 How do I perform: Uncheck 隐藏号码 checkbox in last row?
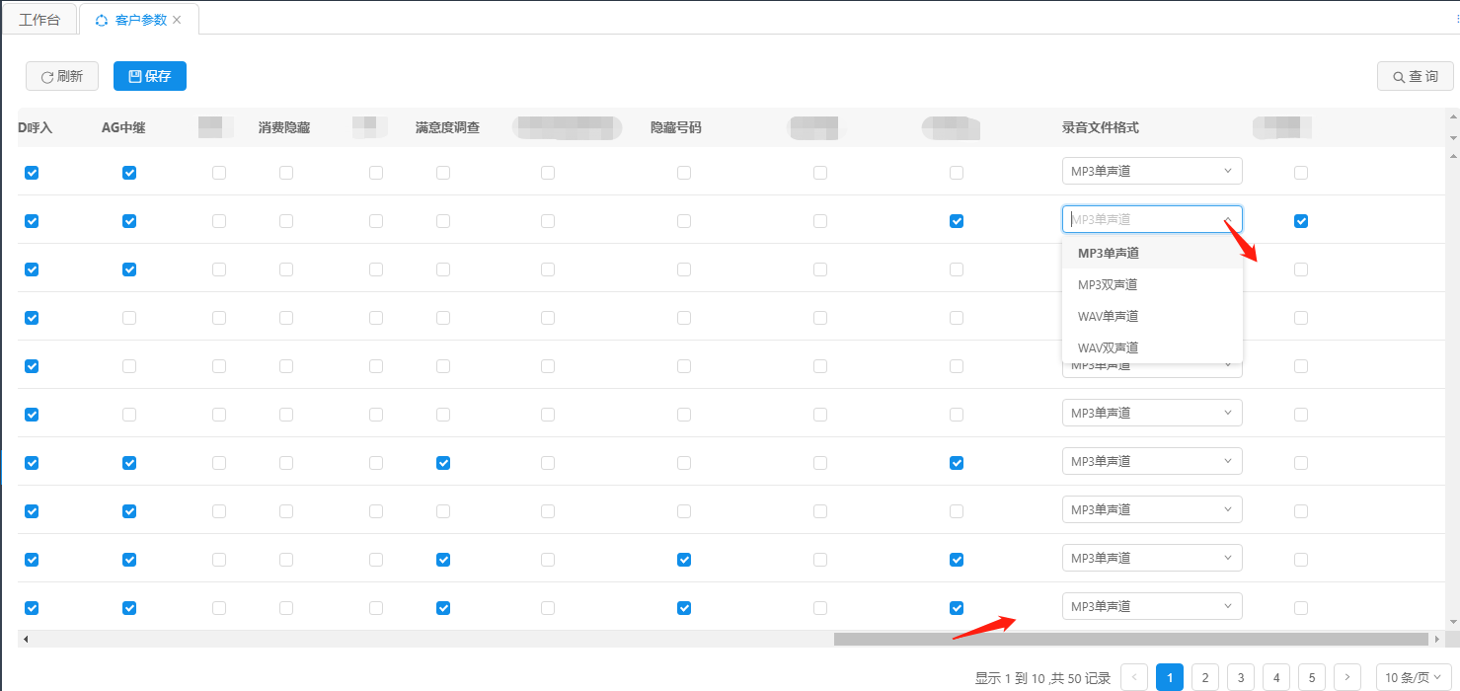coord(684,608)
